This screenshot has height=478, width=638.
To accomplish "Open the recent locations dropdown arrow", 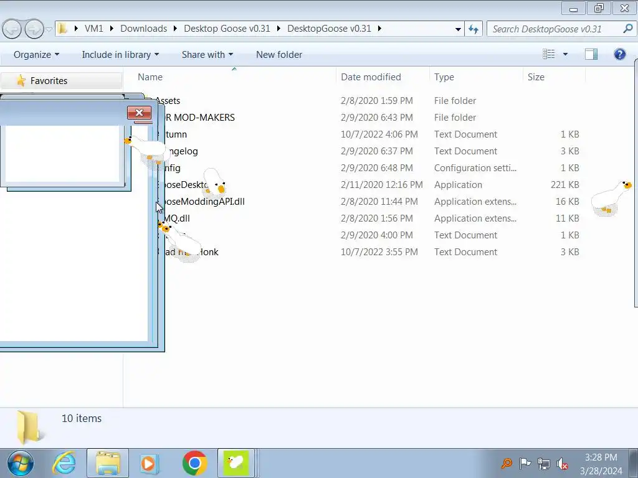I will coord(49,29).
